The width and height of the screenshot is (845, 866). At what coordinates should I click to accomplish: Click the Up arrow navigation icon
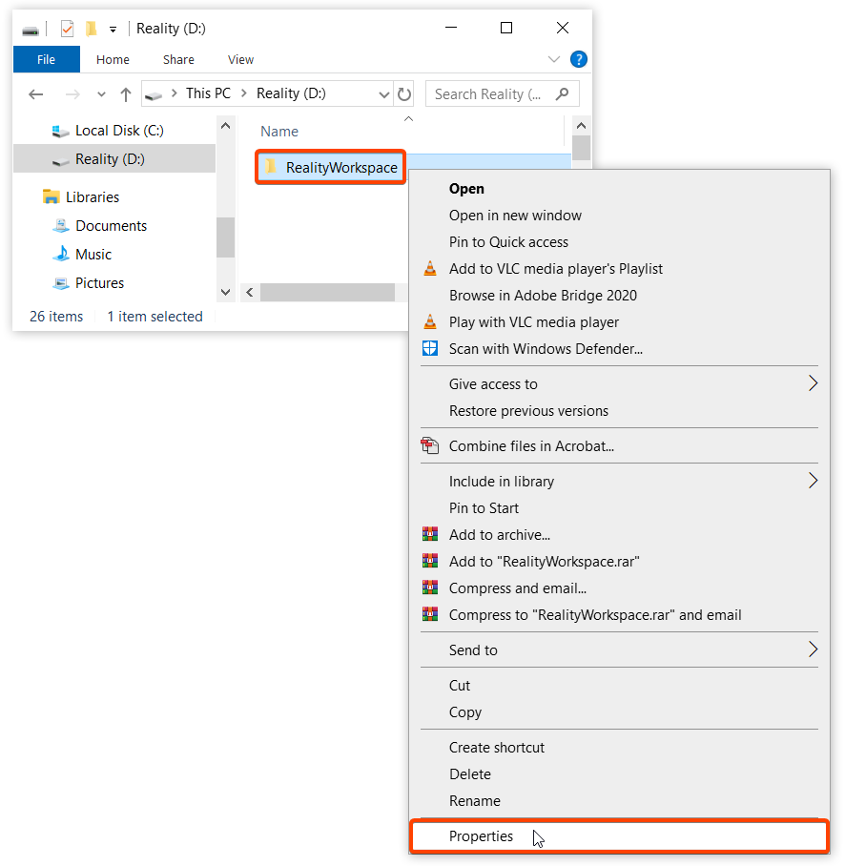point(125,93)
